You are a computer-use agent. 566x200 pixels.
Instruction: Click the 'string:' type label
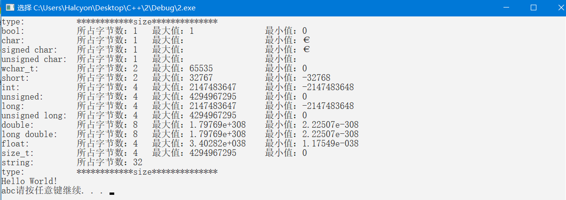point(18,162)
